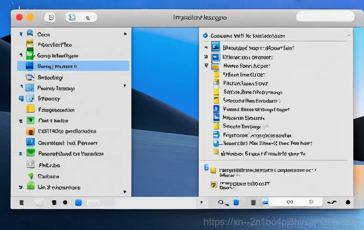Click the light rectangular button in the bottom bar
Image resolution: width=364 pixels, height=230 pixels.
38,202
